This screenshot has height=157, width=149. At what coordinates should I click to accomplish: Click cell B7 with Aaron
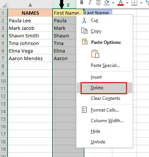coord(65,58)
